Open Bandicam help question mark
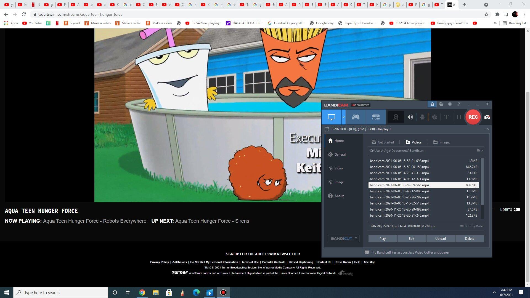The height and width of the screenshot is (298, 530). (459, 104)
